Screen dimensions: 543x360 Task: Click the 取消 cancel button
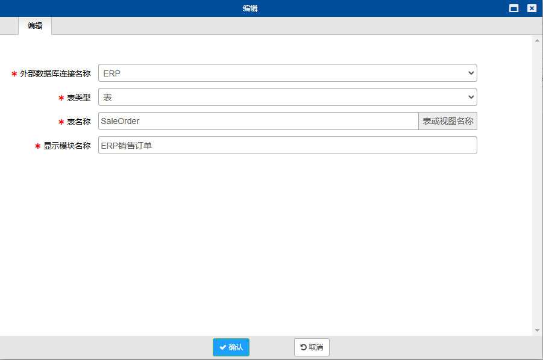(x=311, y=347)
